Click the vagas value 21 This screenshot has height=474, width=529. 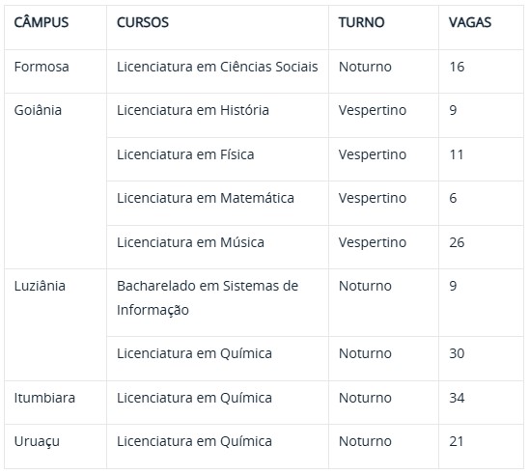point(456,441)
